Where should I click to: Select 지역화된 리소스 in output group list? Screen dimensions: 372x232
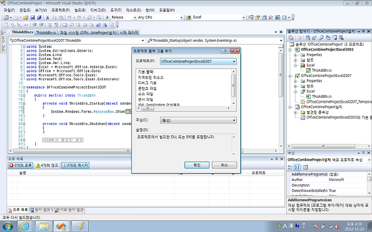coord(151,78)
